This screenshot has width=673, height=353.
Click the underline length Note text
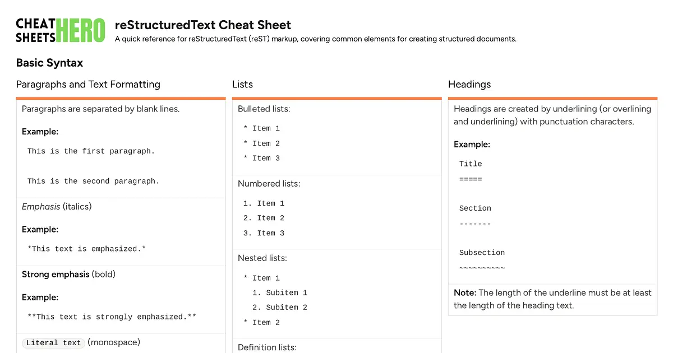click(552, 299)
